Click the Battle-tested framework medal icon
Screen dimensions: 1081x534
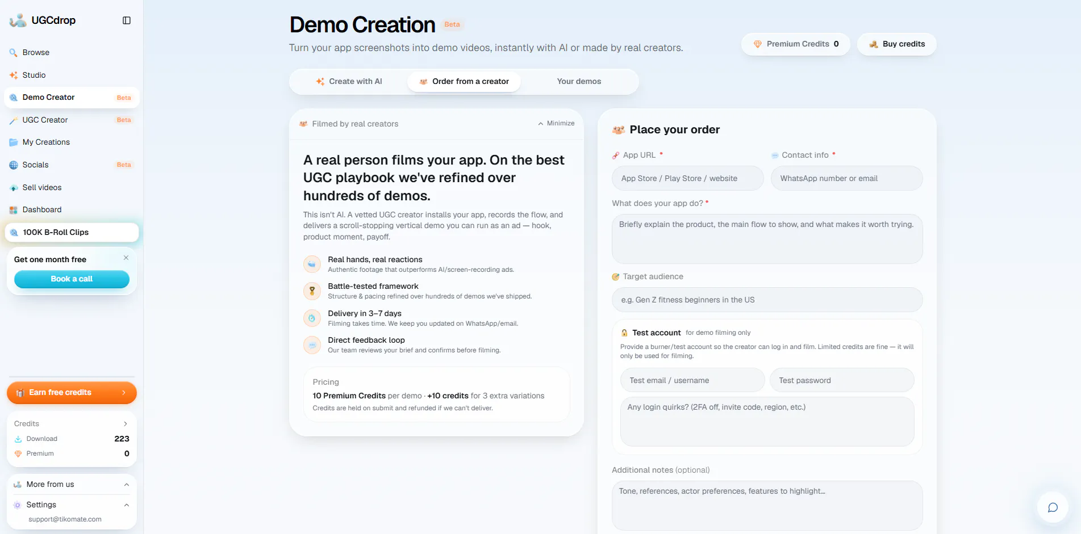[312, 291]
